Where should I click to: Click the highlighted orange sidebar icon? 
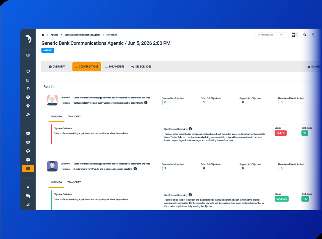point(28,169)
